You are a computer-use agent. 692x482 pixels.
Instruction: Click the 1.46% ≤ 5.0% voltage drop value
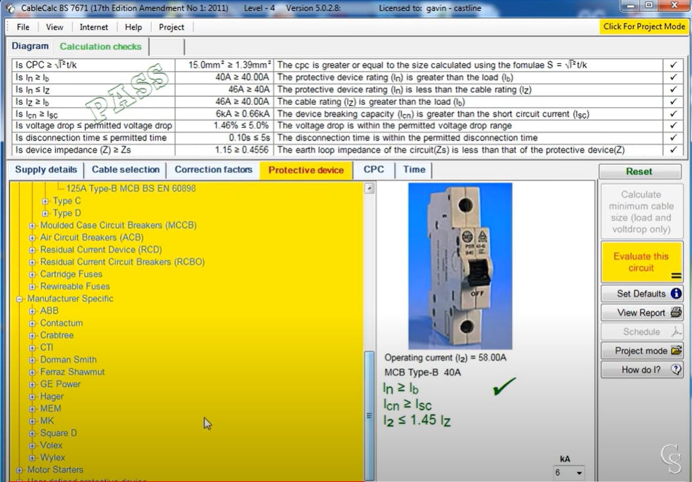(x=241, y=126)
